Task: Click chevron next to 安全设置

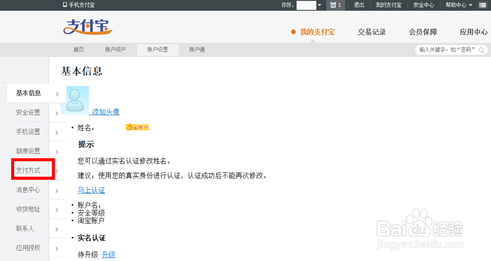Action: [x=56, y=114]
